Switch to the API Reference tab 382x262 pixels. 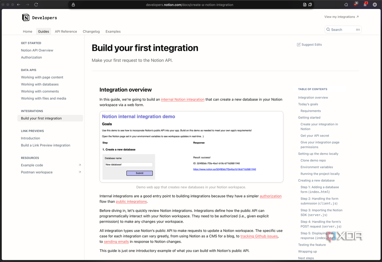tap(66, 31)
